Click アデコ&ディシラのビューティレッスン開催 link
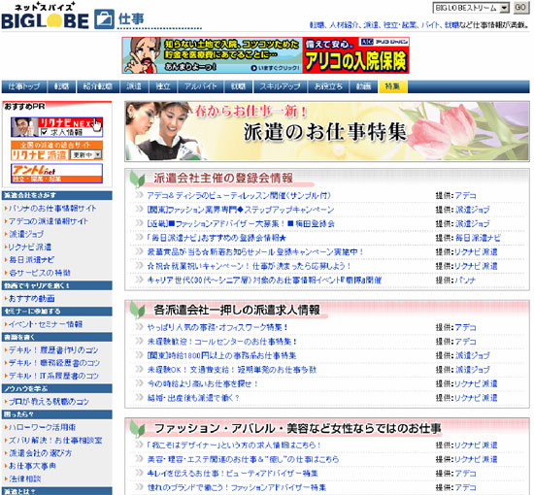This screenshot has width=534, height=495. point(239,195)
